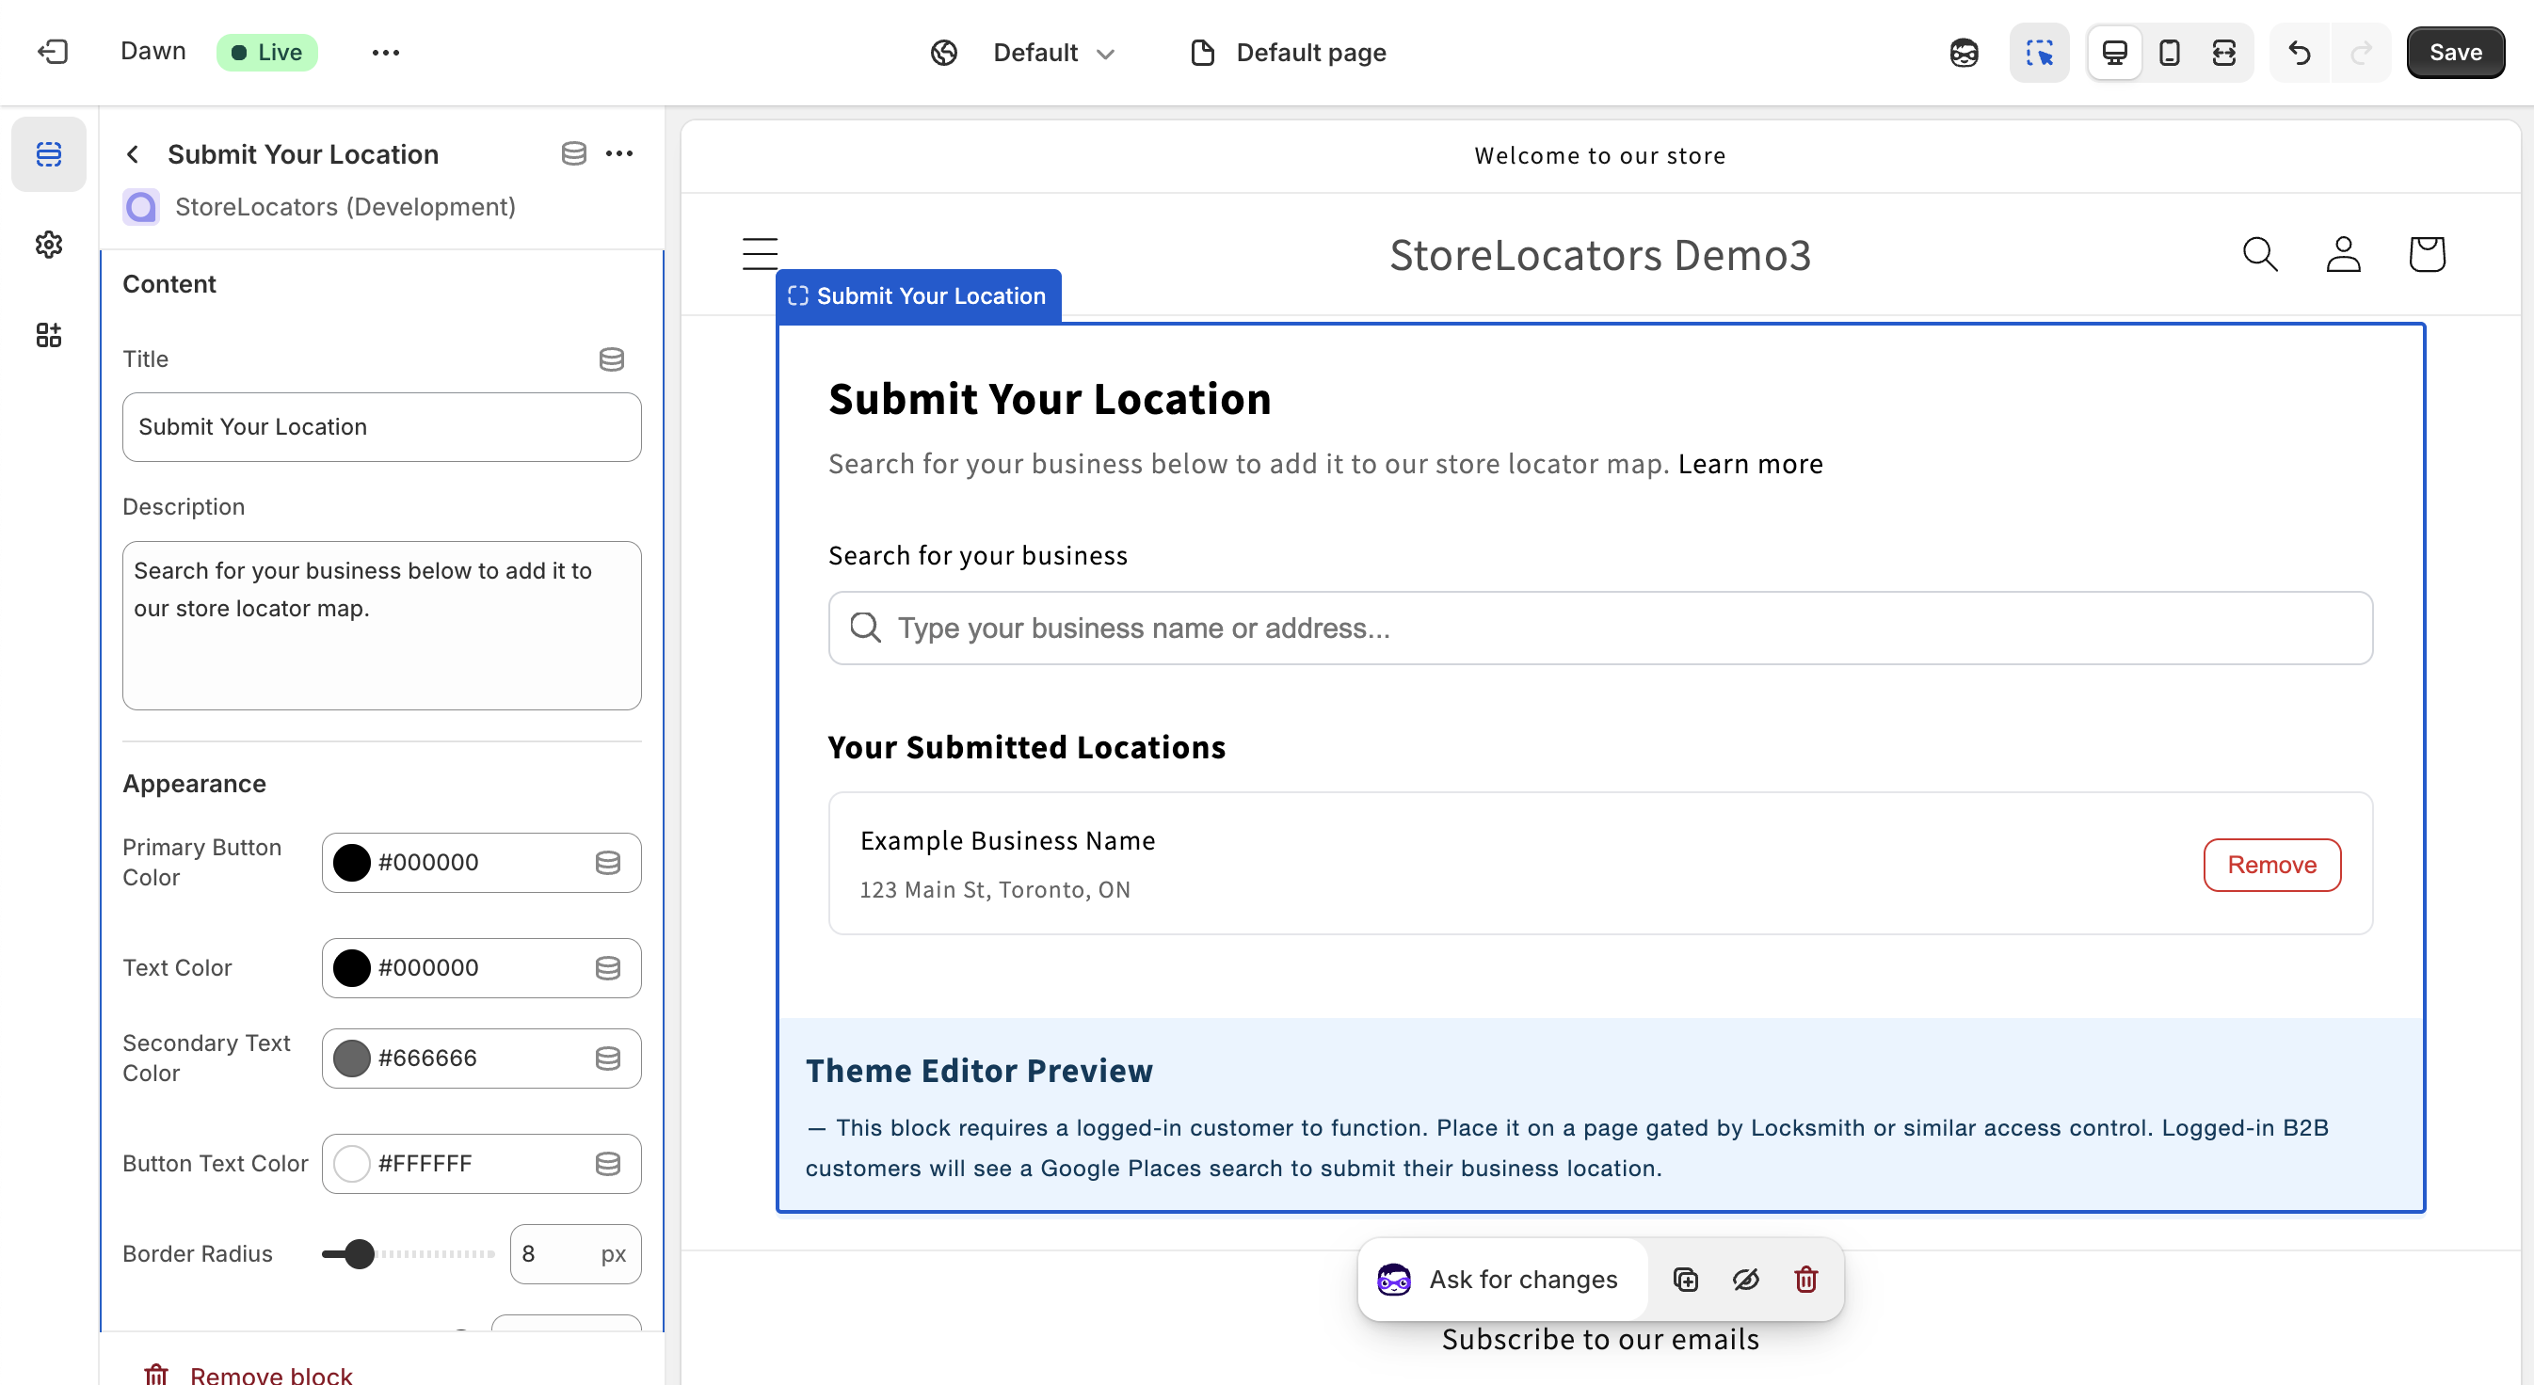2534x1385 pixels.
Task: Click the Learn more link in preview
Action: 1750,464
